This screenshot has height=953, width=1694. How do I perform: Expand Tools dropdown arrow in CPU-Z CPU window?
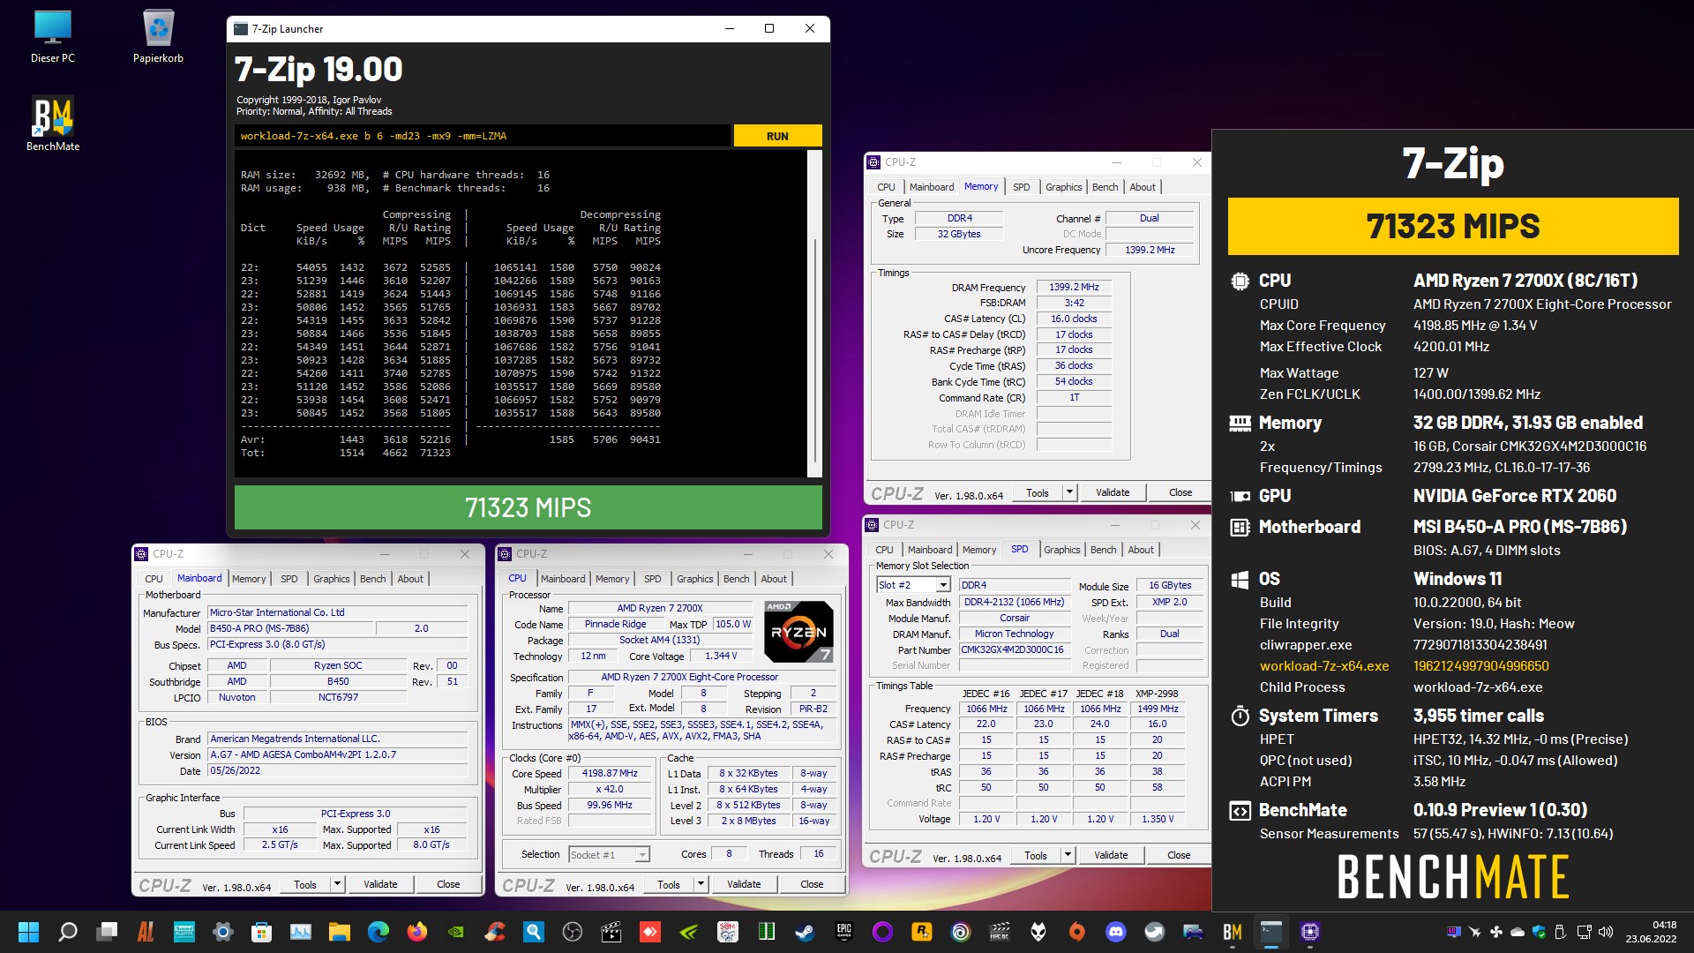pyautogui.click(x=701, y=884)
